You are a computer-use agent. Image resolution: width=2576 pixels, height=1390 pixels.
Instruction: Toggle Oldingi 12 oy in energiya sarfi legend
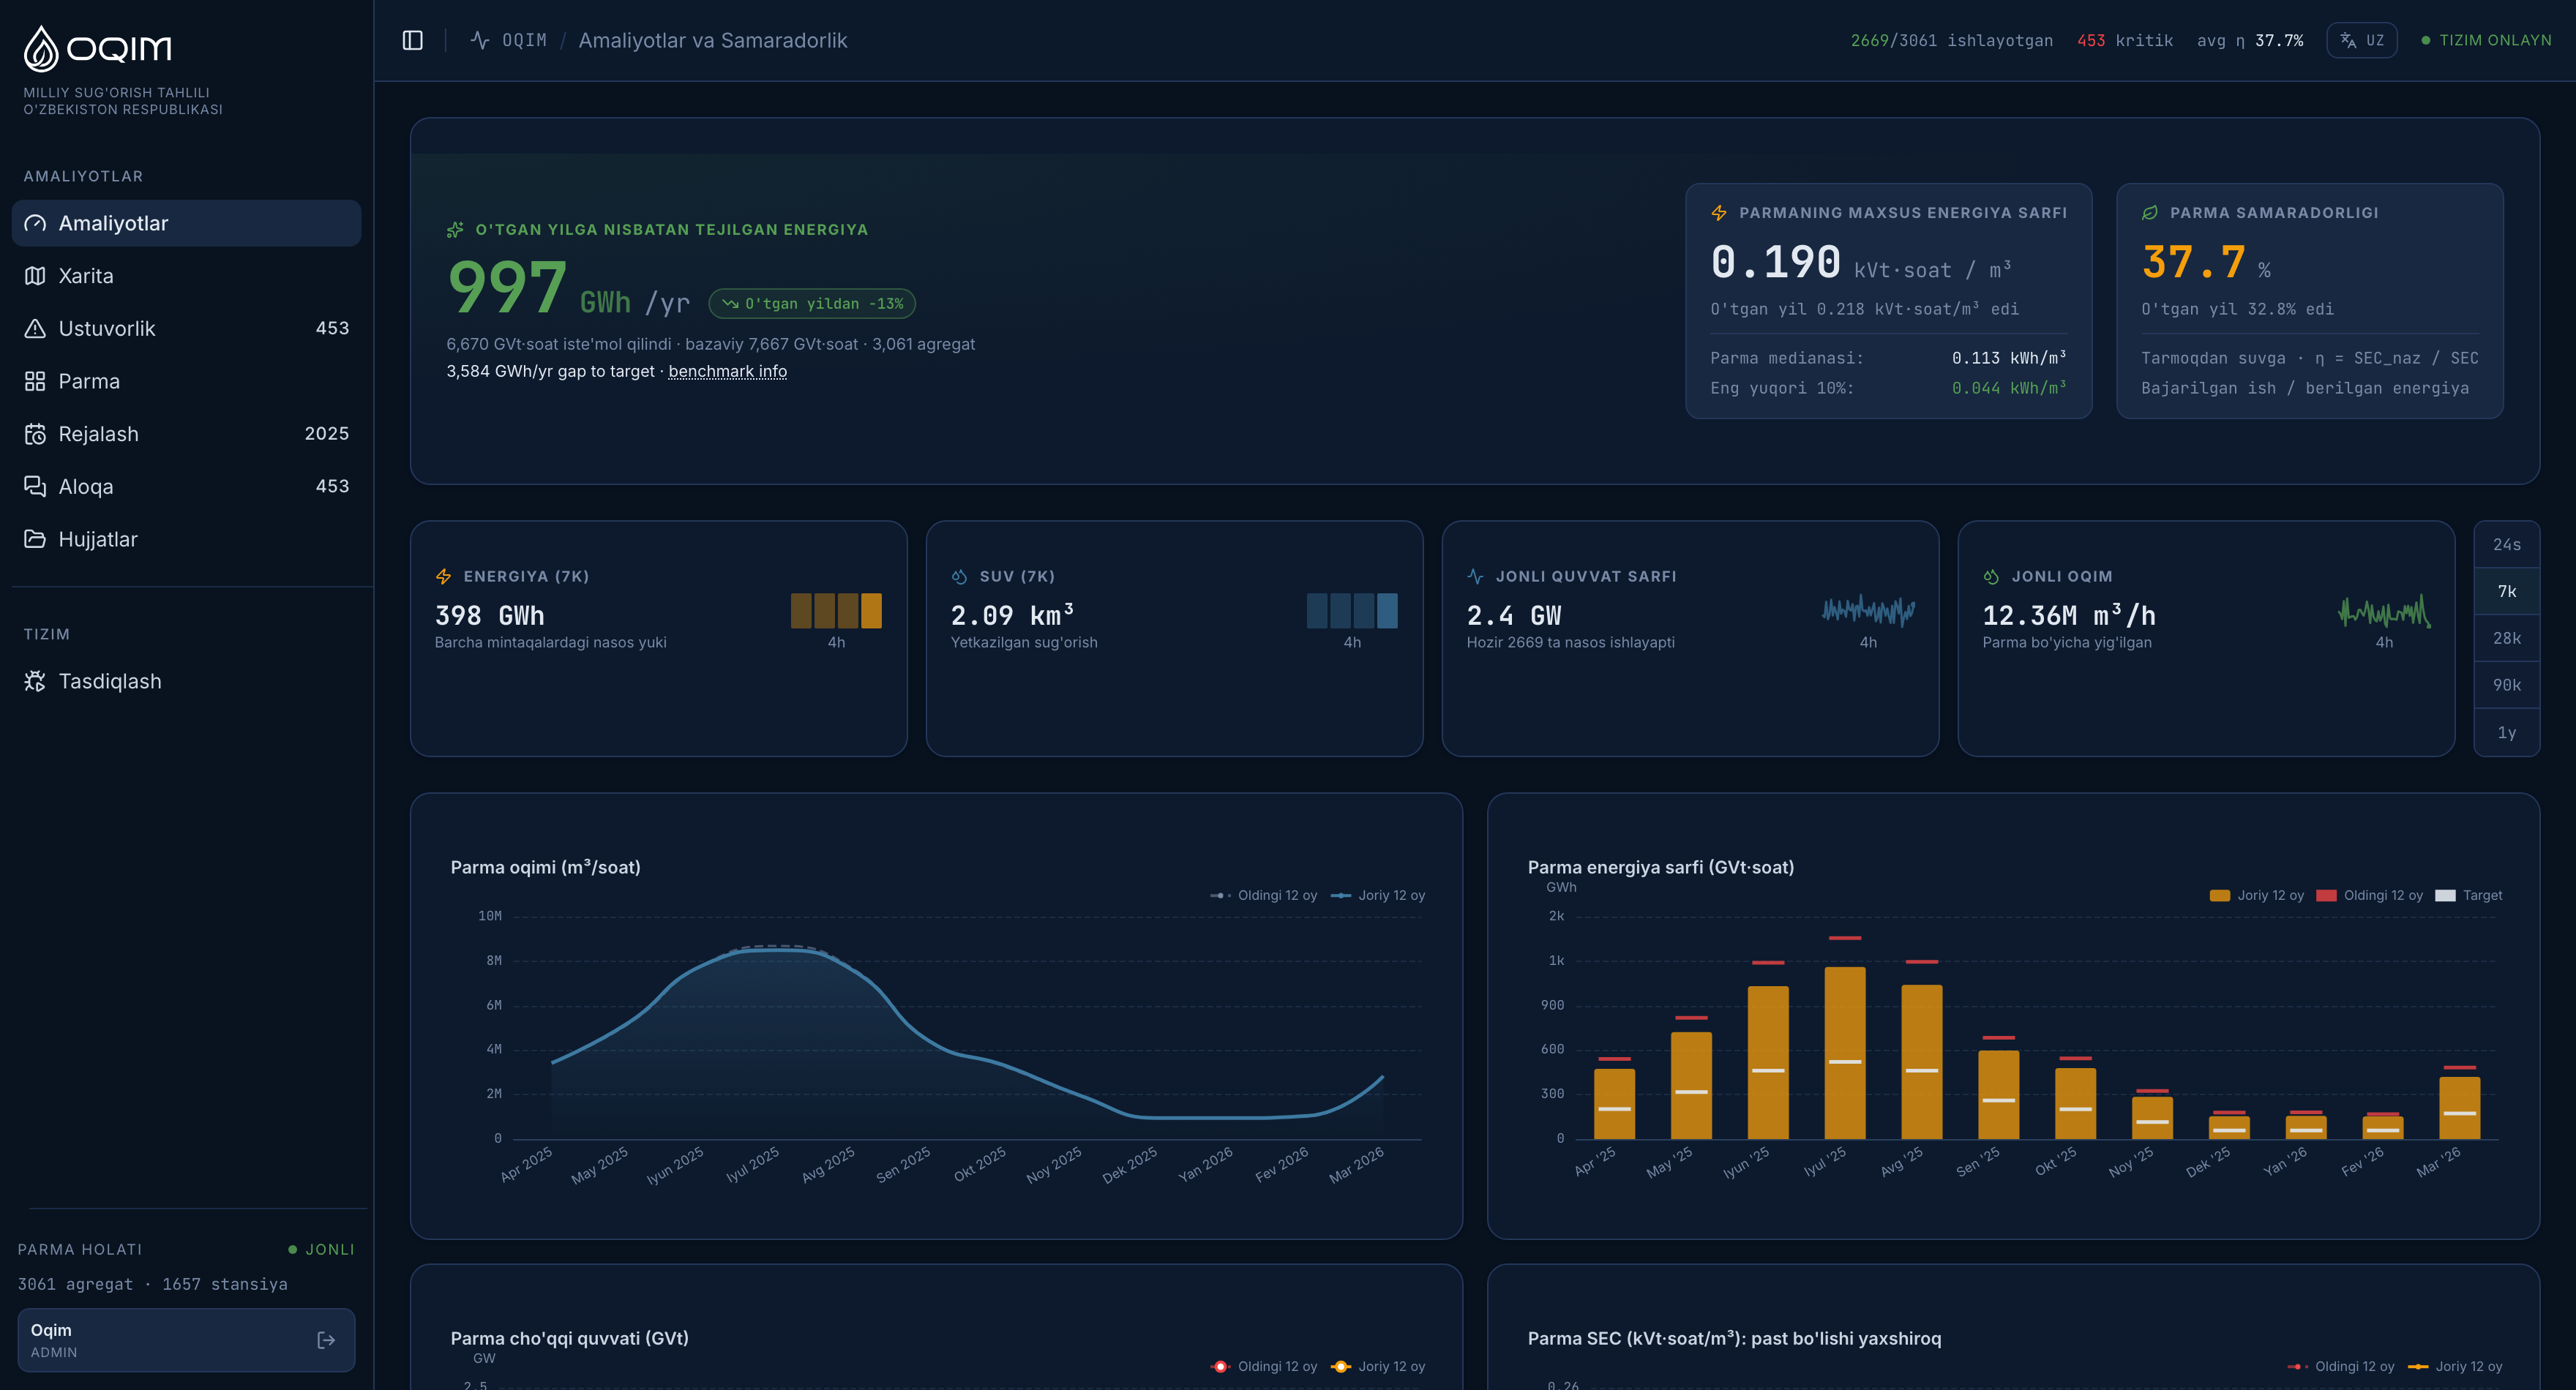[2369, 895]
